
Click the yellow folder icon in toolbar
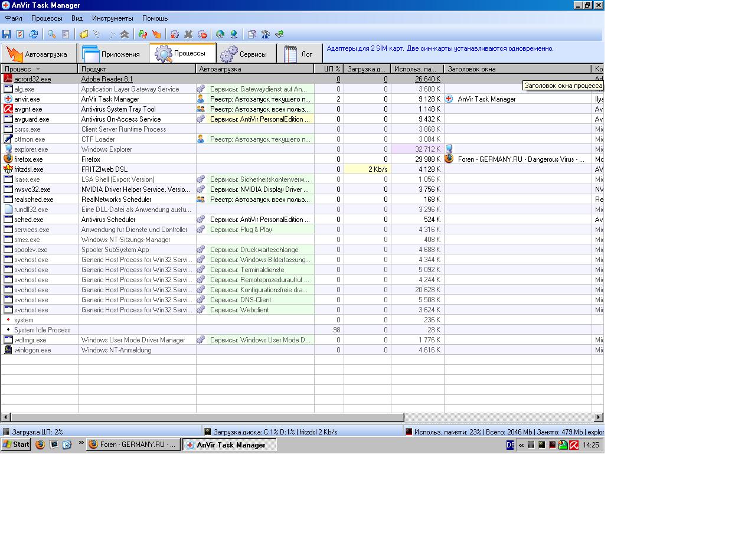84,34
